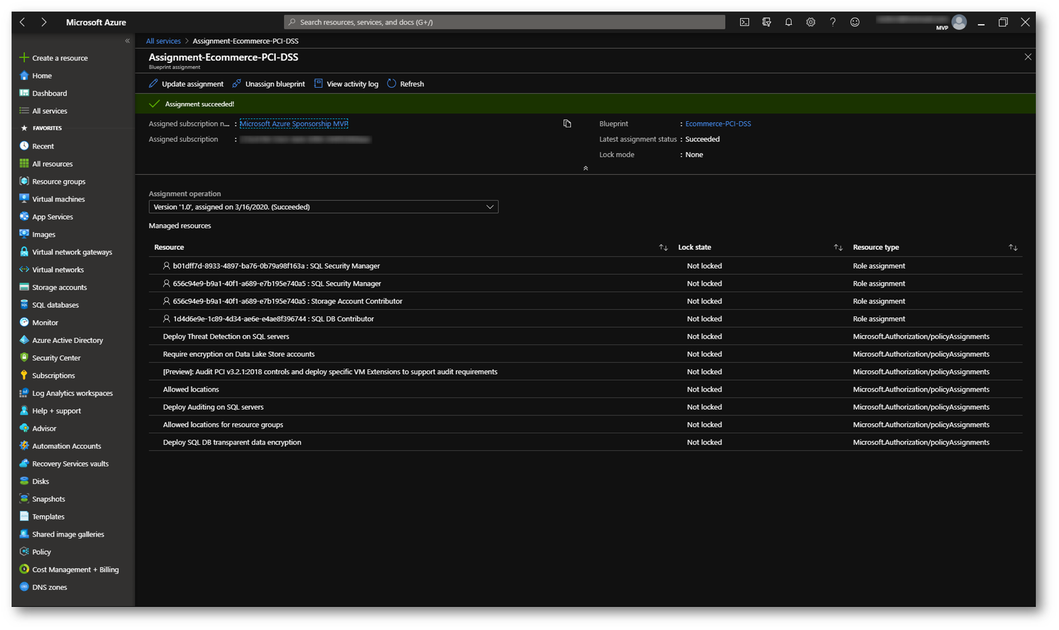The image size is (1059, 630).
Task: Click the Virtual networks icon
Action: [24, 269]
